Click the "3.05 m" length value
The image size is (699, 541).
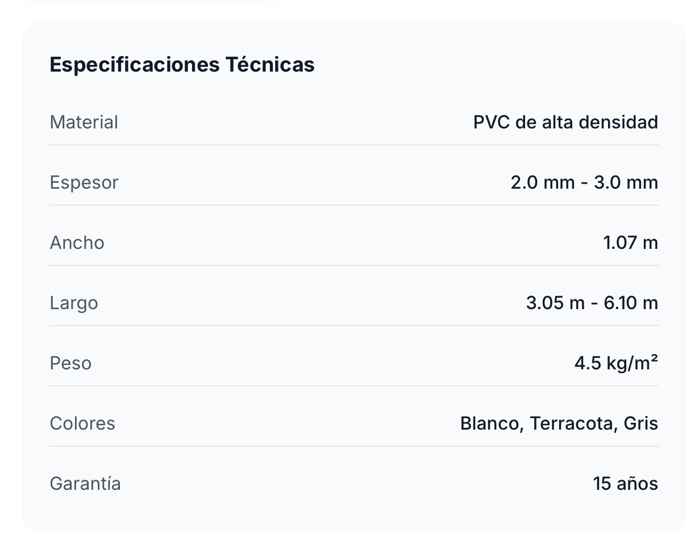pyautogui.click(x=555, y=303)
